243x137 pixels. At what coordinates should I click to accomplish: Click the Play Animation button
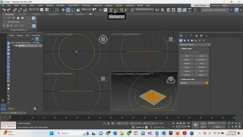point(181,123)
